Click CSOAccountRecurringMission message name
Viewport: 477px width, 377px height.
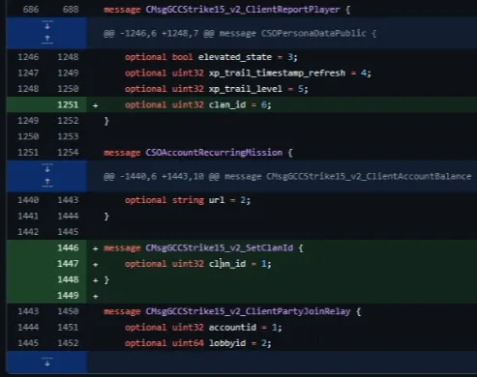(214, 153)
